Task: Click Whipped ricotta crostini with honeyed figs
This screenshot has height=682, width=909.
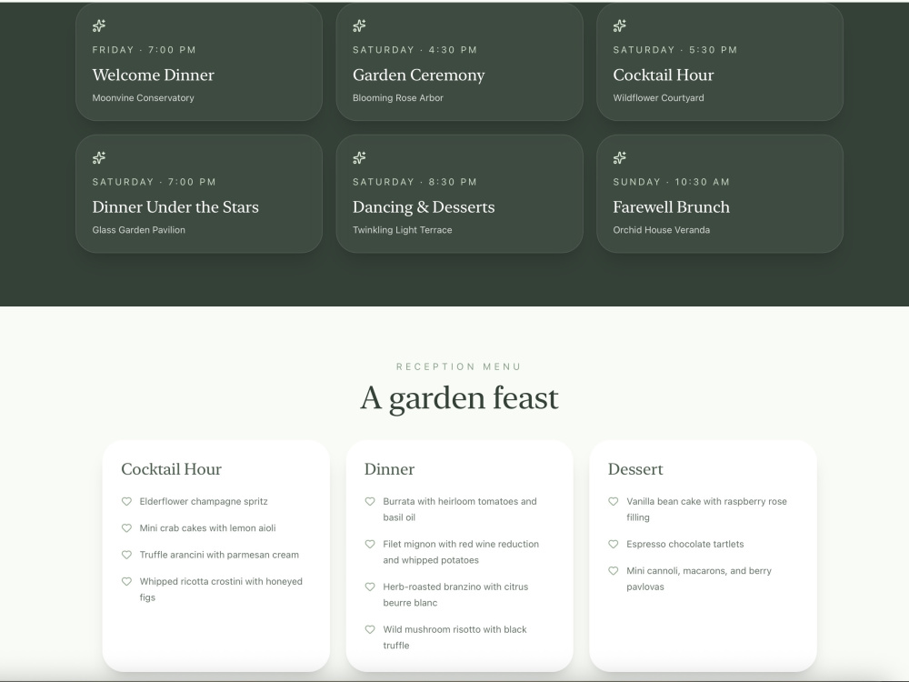Action: pyautogui.click(x=221, y=589)
